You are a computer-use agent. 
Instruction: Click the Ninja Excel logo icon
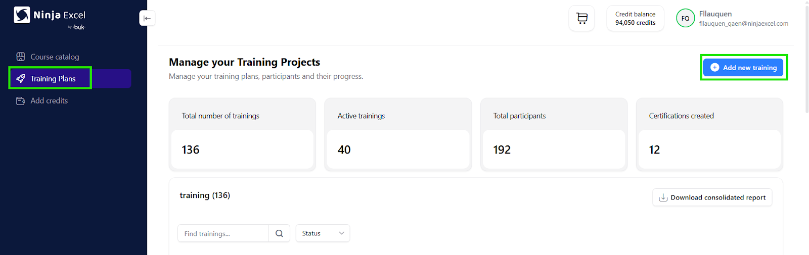point(22,15)
